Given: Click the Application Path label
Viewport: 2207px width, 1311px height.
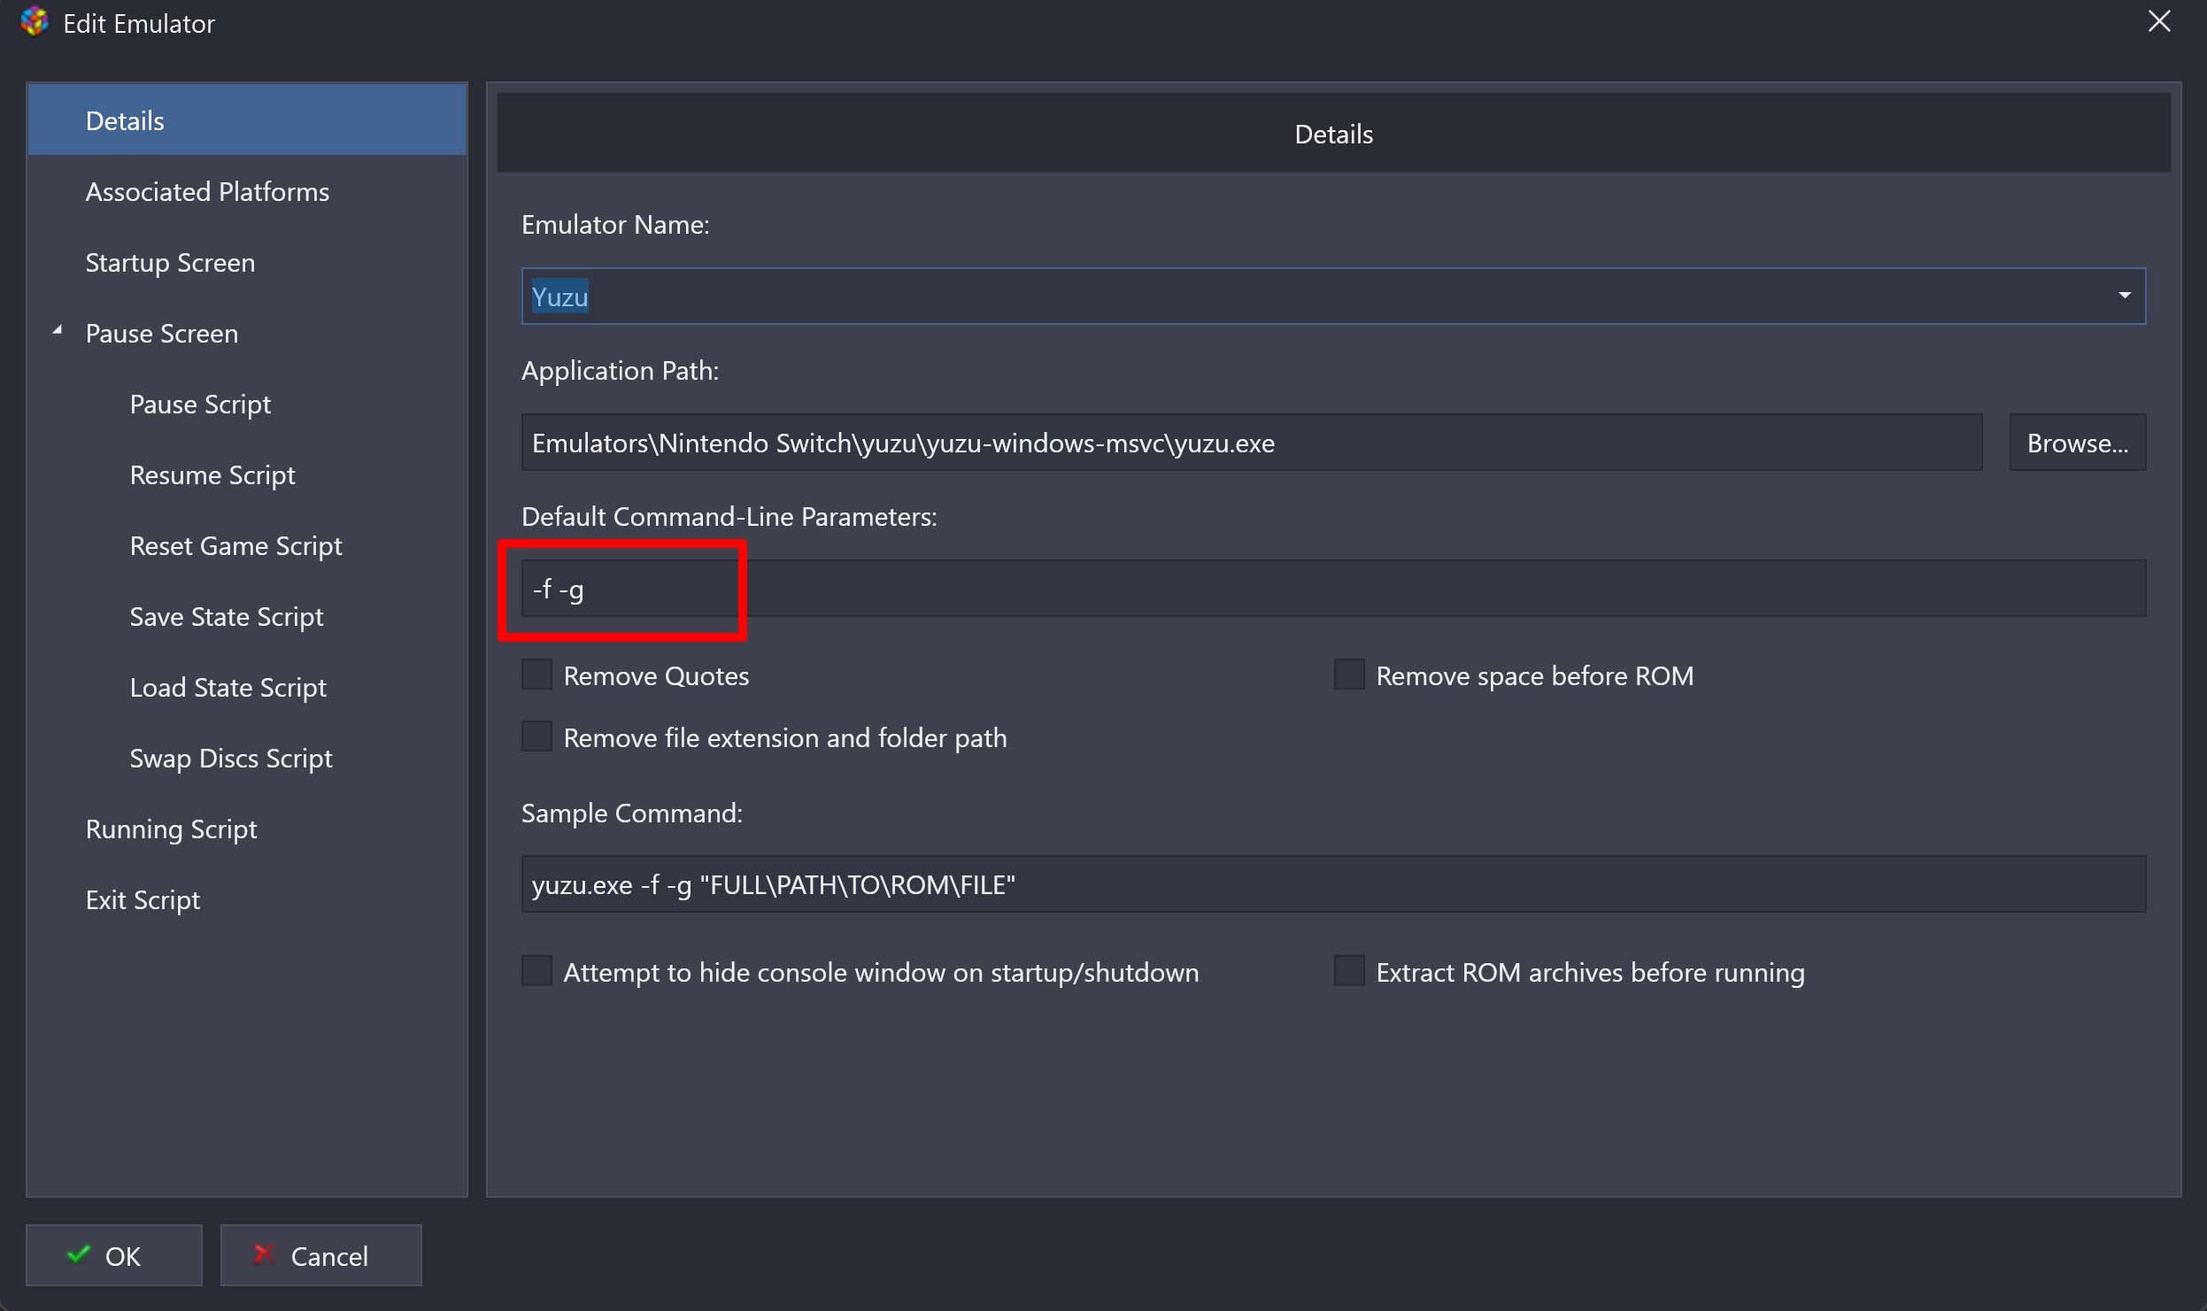Looking at the screenshot, I should pyautogui.click(x=620, y=371).
